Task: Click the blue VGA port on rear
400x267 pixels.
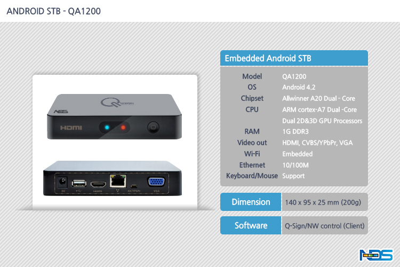Action: 156,182
